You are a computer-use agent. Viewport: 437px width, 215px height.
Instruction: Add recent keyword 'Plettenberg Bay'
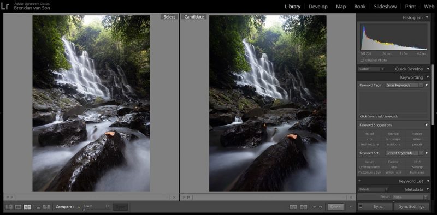(370, 172)
